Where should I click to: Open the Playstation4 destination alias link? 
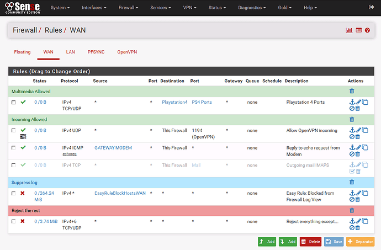point(174,102)
